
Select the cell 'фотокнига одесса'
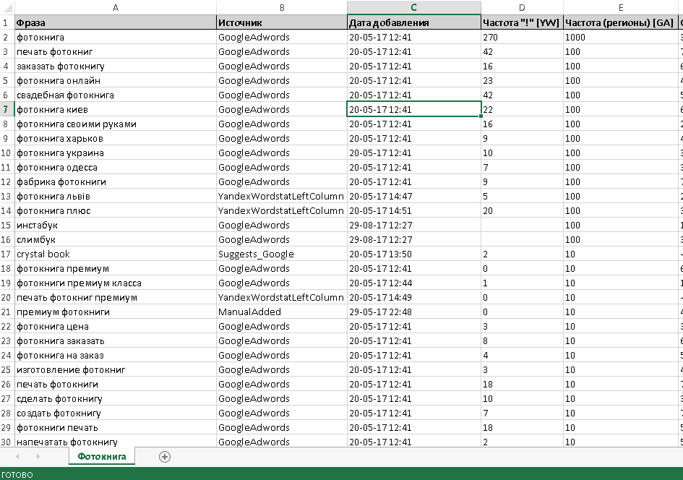pyautogui.click(x=116, y=167)
